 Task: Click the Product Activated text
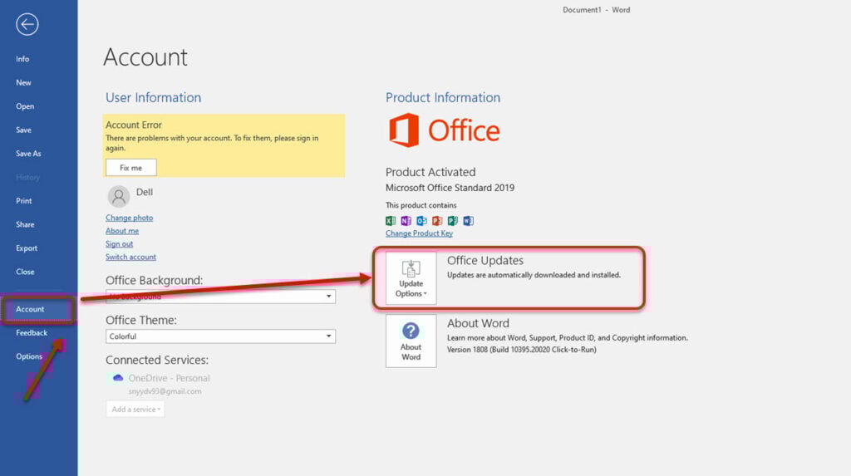[430, 172]
